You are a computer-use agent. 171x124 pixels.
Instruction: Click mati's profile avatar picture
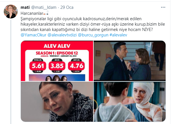click(11, 11)
